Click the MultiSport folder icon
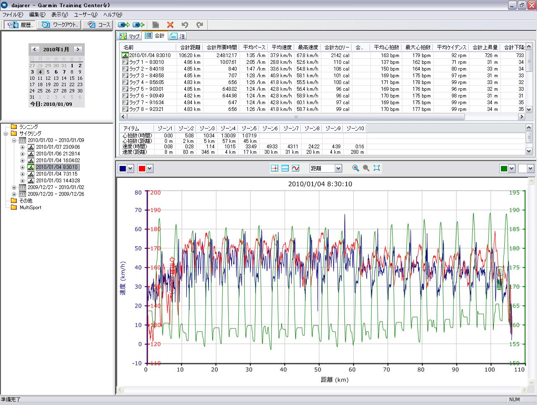537x405 pixels. point(14,207)
